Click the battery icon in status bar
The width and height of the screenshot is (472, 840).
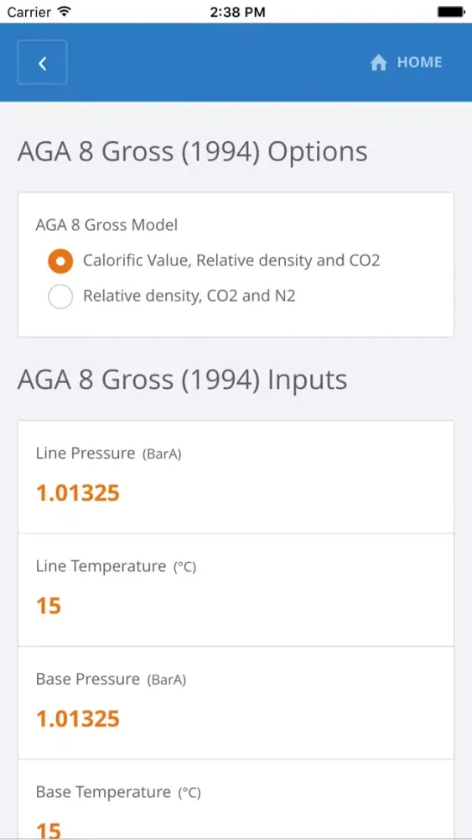click(x=450, y=11)
